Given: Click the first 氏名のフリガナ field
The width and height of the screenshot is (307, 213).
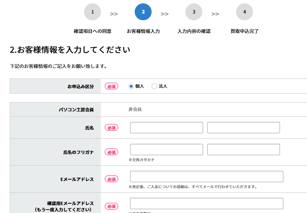Looking at the screenshot, I should coord(166,149).
